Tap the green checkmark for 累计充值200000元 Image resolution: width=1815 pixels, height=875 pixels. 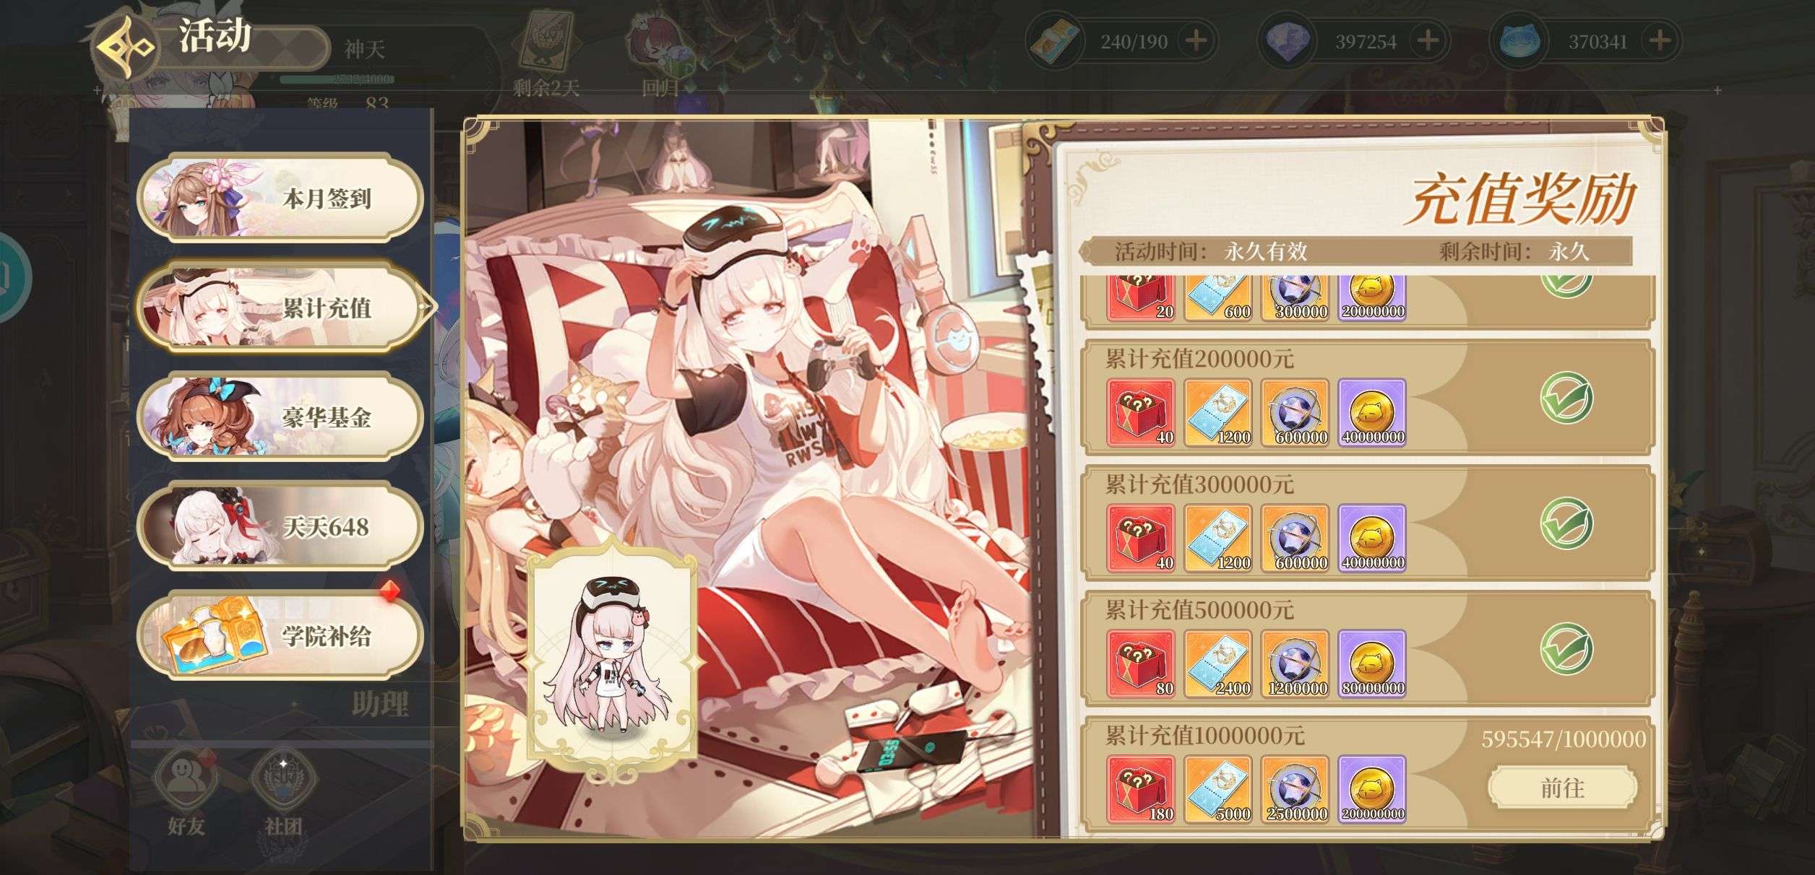[x=1566, y=399]
